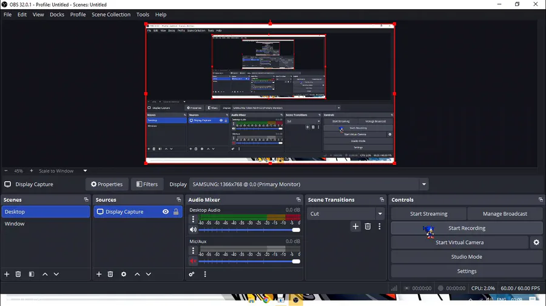Open the Docks menu
Screen dimensions: 546x306
[57, 15]
